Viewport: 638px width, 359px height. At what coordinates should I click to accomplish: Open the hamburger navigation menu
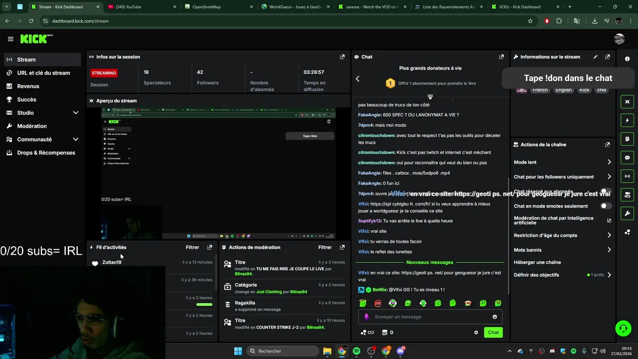tap(10, 39)
